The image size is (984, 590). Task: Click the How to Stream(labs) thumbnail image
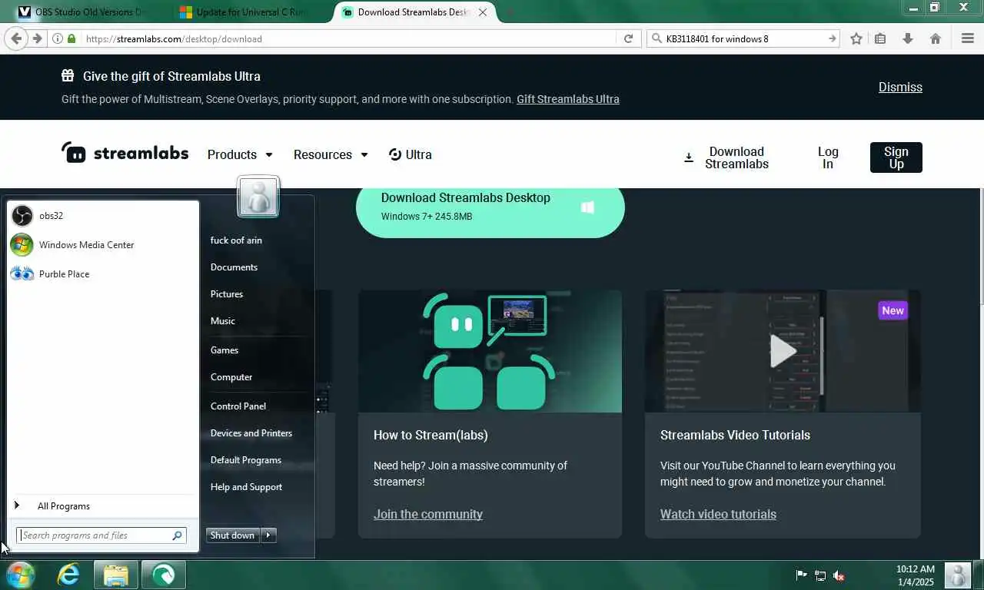point(490,351)
